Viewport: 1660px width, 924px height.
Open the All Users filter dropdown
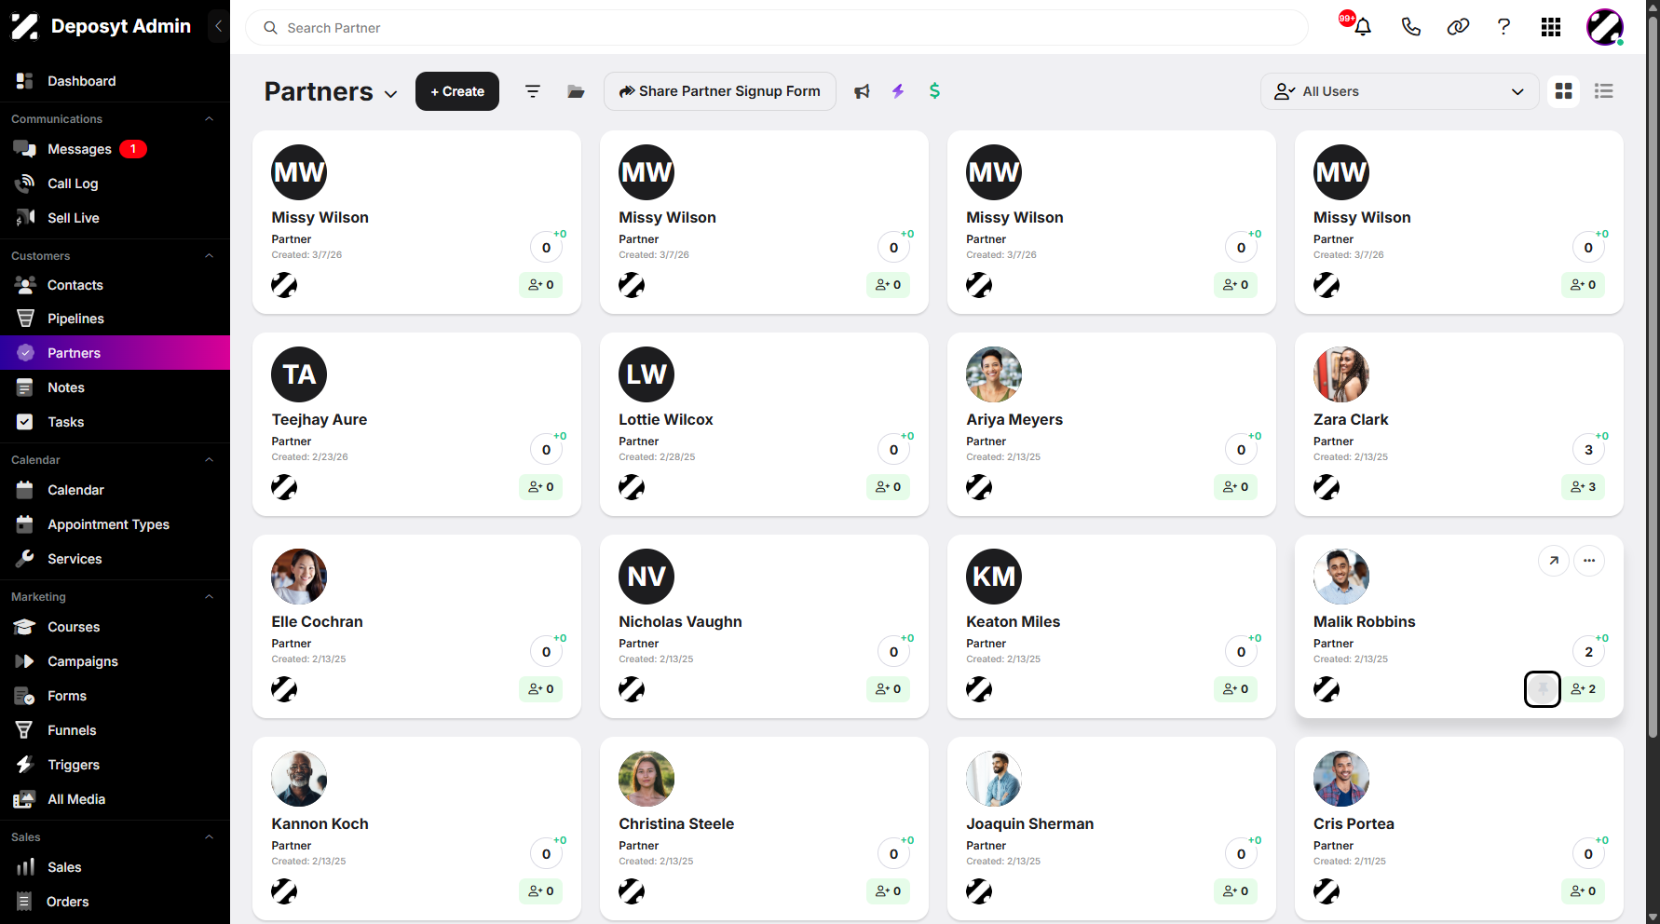[1399, 91]
